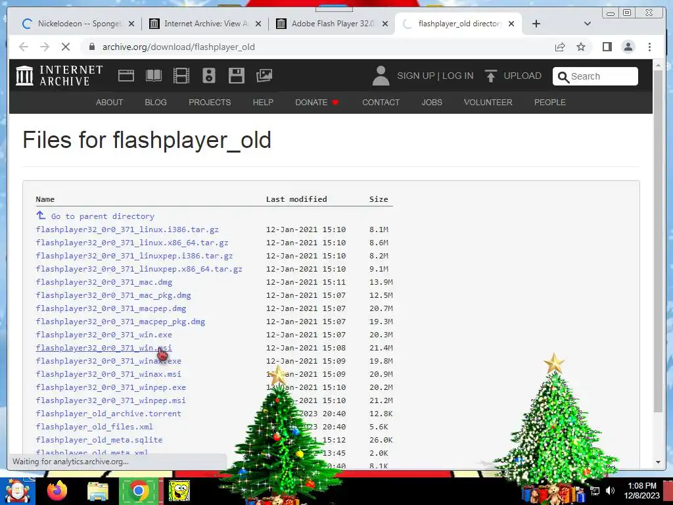
Task: Open the HELP menu item
Action: point(263,102)
